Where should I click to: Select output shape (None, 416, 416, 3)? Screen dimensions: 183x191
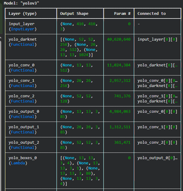79,26
